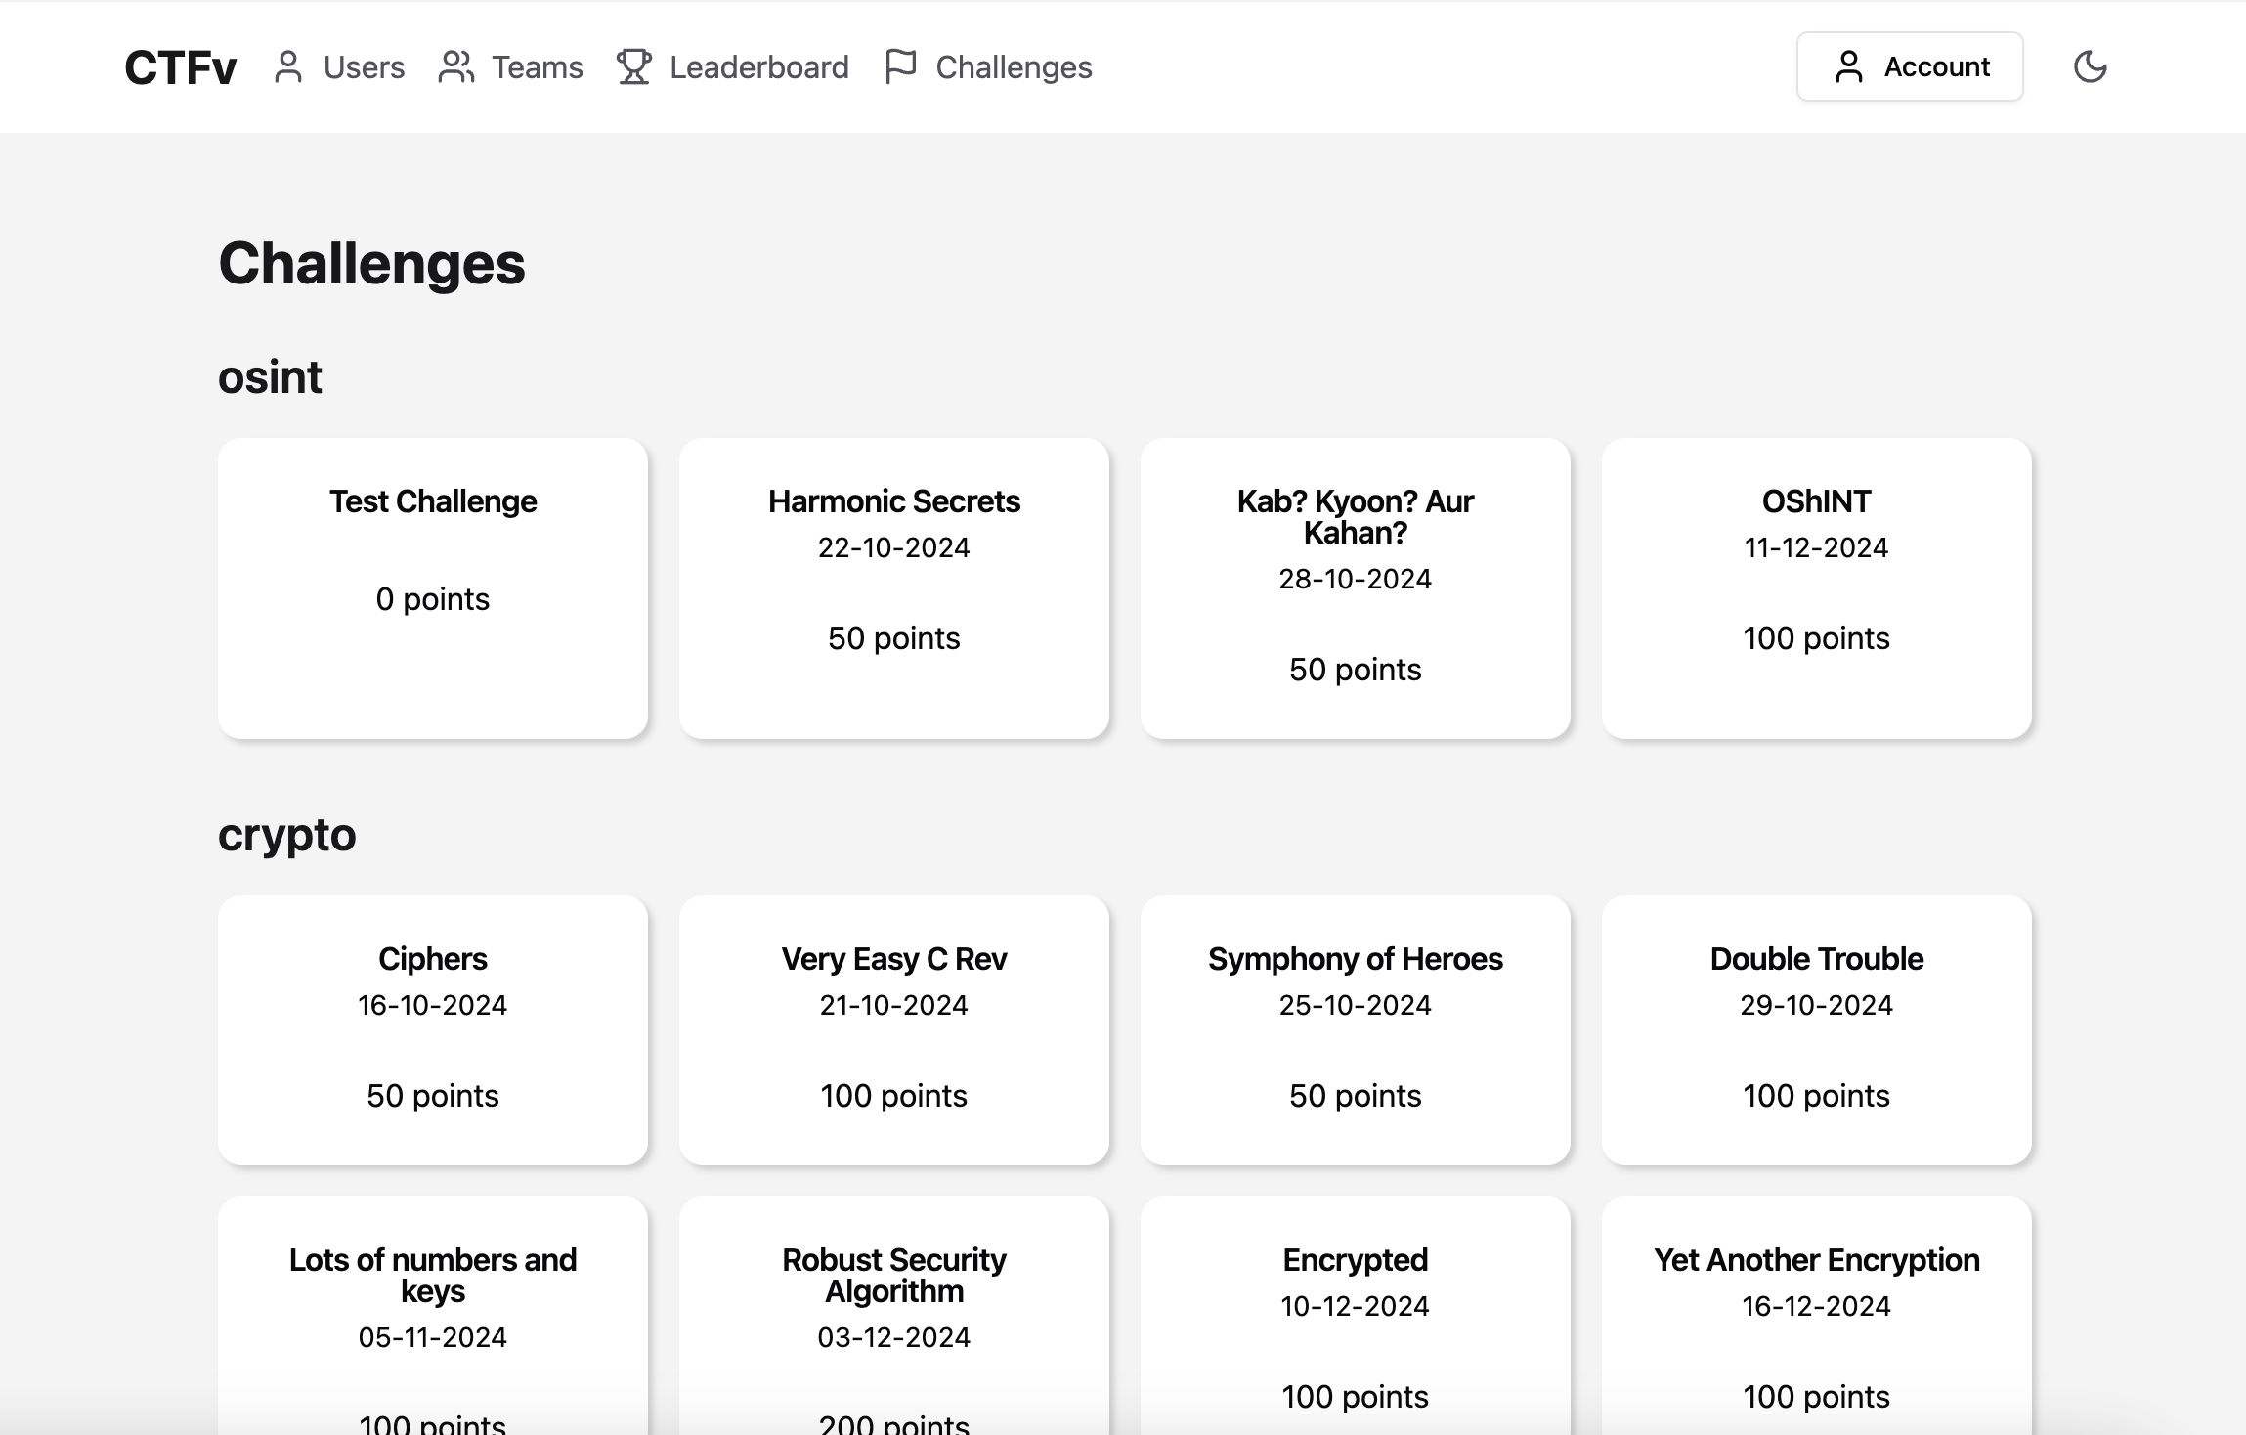Click the CTFv logo
Image resolution: width=2246 pixels, height=1435 pixels.
(x=181, y=67)
